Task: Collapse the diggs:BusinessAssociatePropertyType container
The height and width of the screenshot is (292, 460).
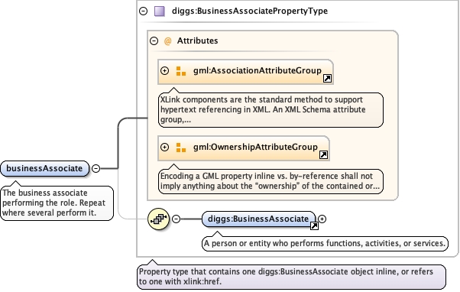Action: coord(143,11)
